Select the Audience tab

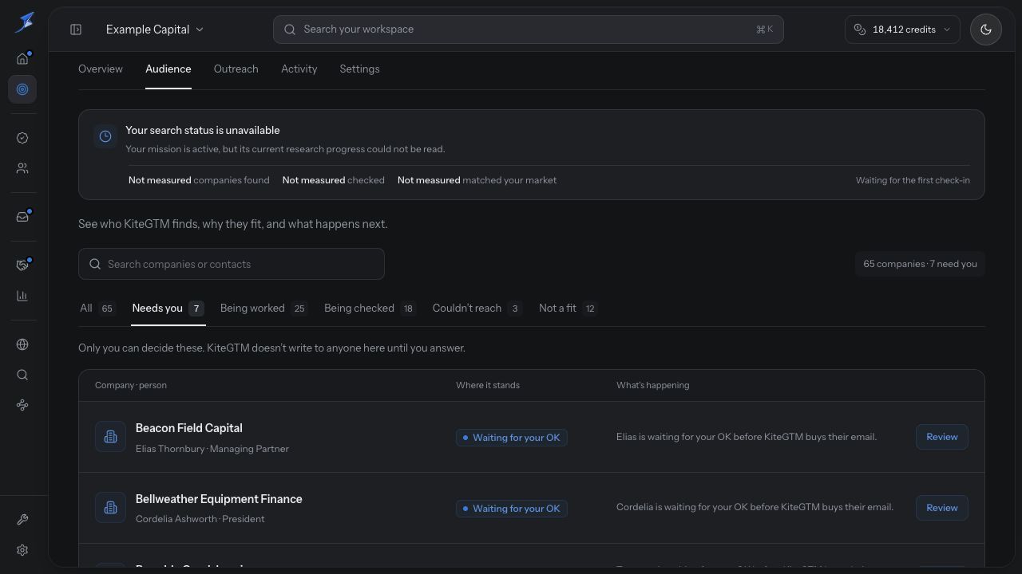coord(168,69)
